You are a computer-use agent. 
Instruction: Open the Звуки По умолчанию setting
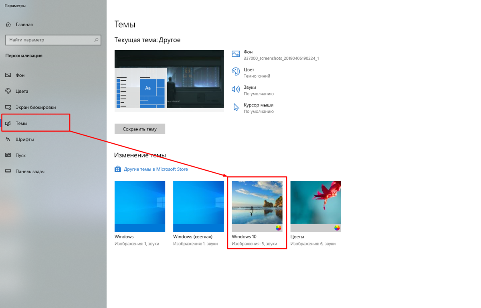pyautogui.click(x=253, y=90)
